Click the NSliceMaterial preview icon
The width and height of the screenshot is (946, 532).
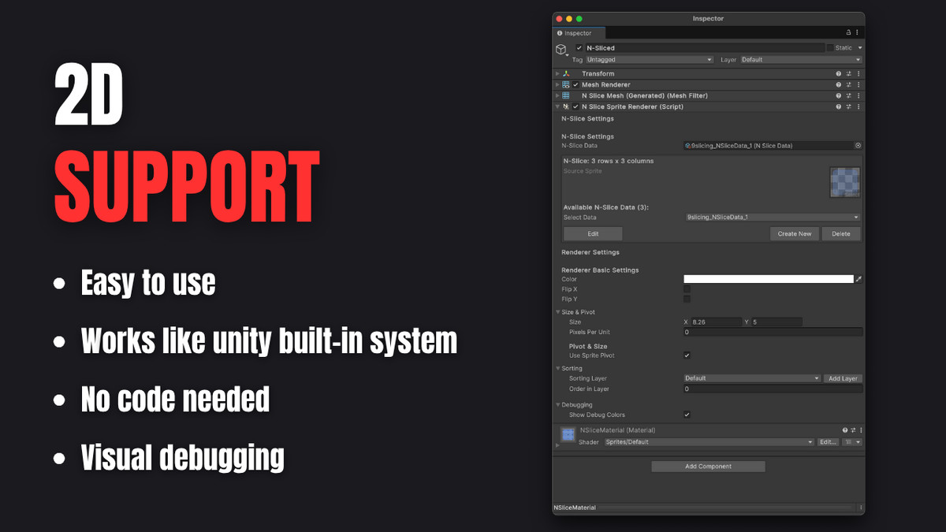568,434
